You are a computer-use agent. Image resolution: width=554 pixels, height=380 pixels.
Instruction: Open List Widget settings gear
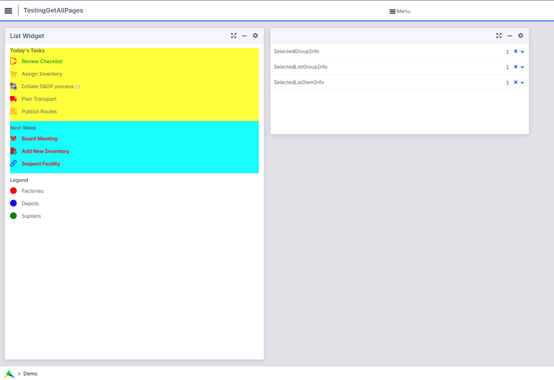(x=255, y=36)
